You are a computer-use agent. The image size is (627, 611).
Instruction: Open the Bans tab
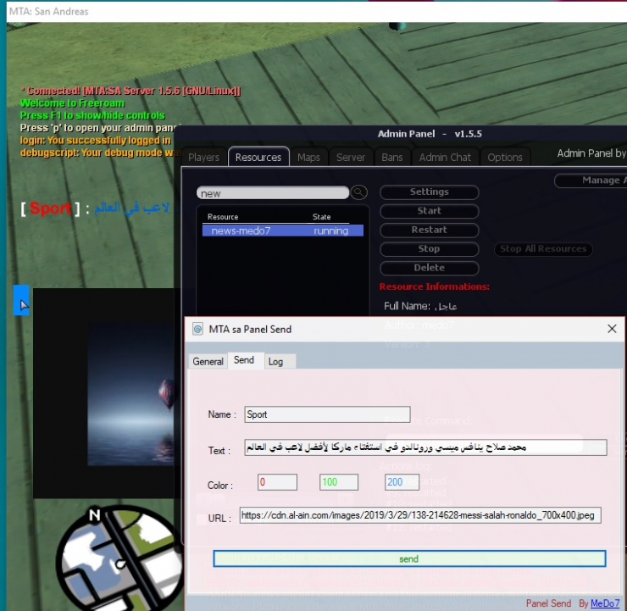click(391, 158)
